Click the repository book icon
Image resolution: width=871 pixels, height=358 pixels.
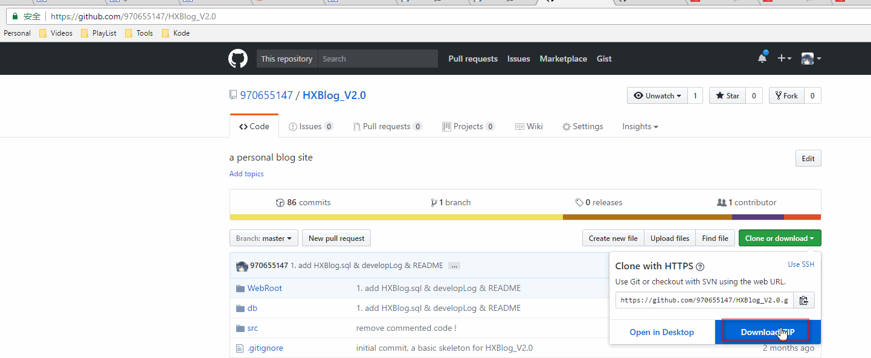point(233,95)
